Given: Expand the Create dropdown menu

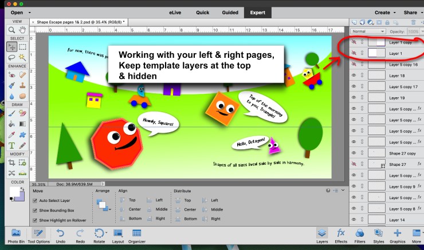Looking at the screenshot, I should click(385, 12).
